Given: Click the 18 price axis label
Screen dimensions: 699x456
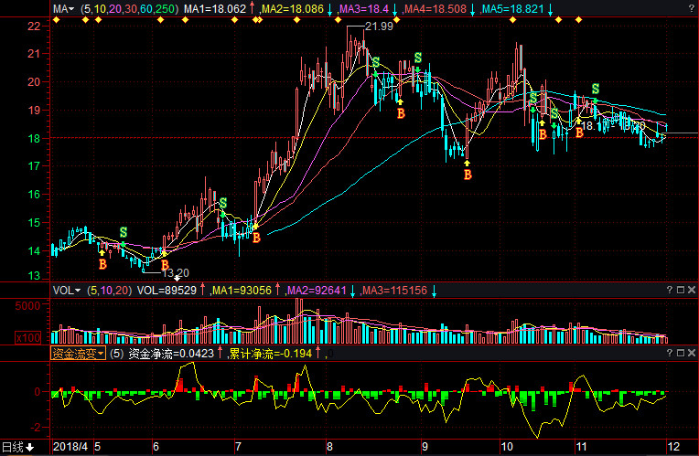Looking at the screenshot, I should 34,138.
